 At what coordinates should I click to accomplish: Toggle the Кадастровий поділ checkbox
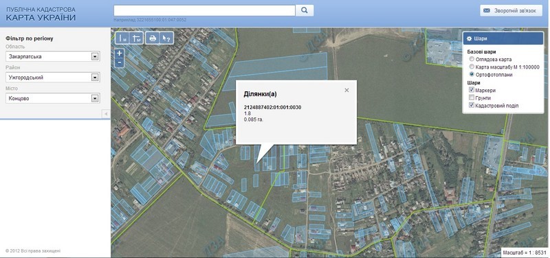[x=472, y=106]
